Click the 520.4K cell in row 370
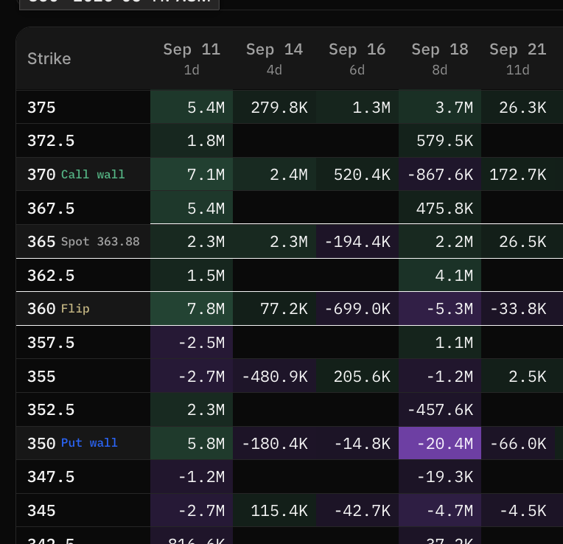 point(357,175)
